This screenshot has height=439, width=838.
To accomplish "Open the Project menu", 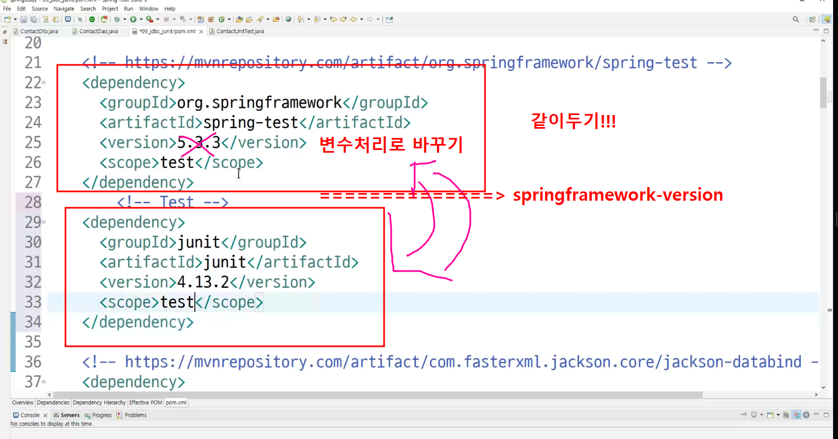I will tap(110, 9).
